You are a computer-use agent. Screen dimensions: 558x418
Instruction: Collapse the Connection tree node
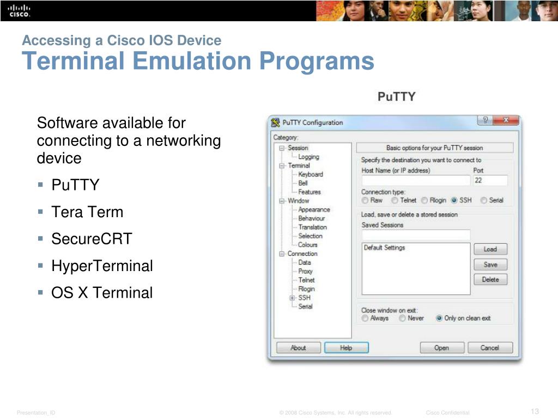click(x=282, y=254)
